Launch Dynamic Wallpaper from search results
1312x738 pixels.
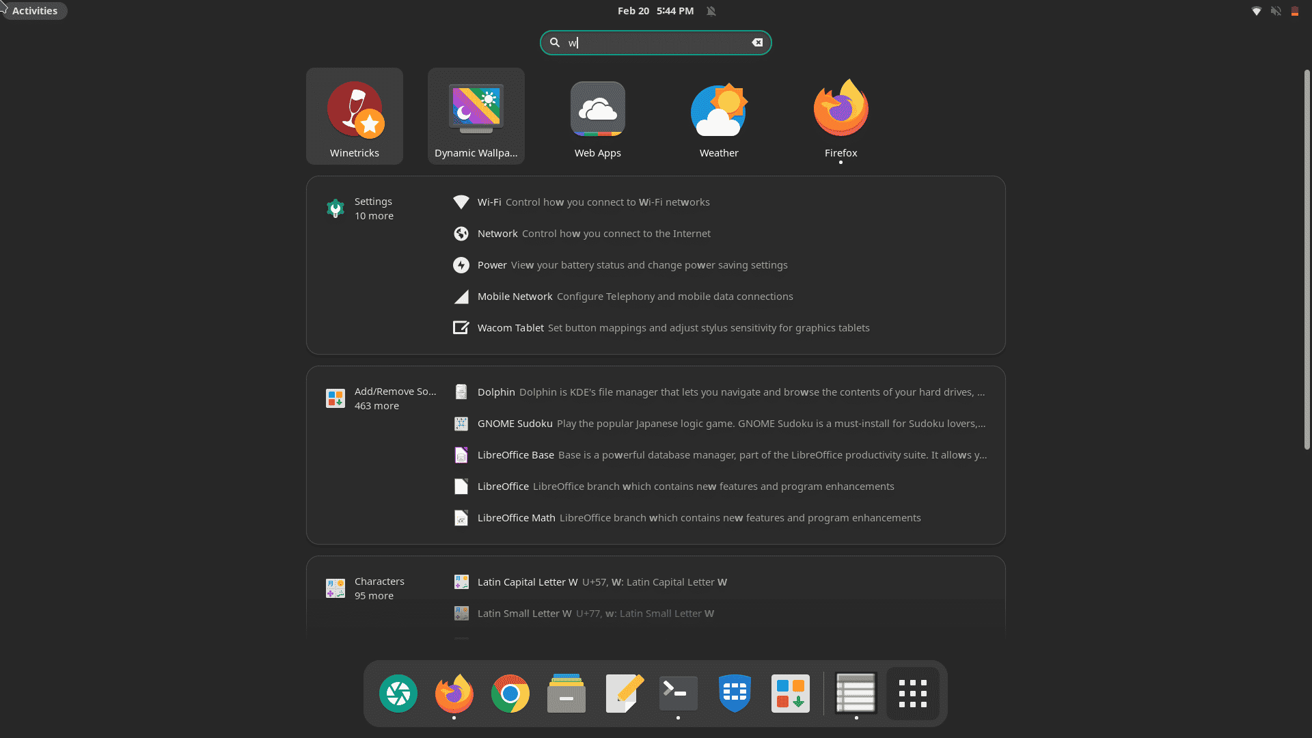476,116
